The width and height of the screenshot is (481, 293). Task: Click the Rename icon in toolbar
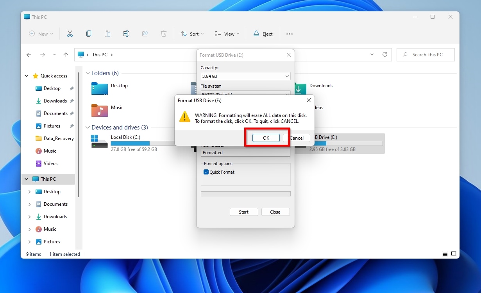[x=126, y=34]
